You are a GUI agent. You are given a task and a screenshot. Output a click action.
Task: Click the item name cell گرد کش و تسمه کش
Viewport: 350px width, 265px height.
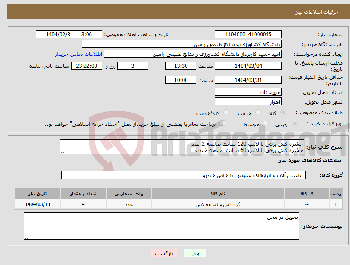click(218, 204)
